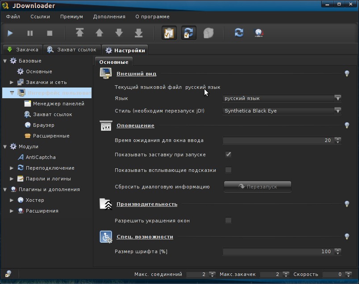This screenshot has height=284, width=359.
Task: Click the Внешний вид section header
Action: click(137, 74)
